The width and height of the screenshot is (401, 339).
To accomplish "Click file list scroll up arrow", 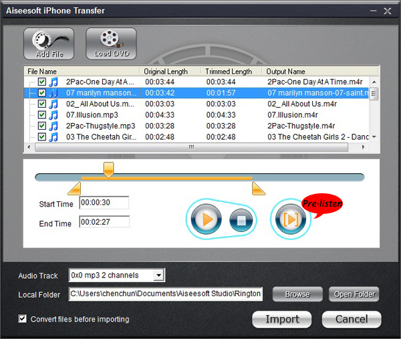I will (374, 82).
